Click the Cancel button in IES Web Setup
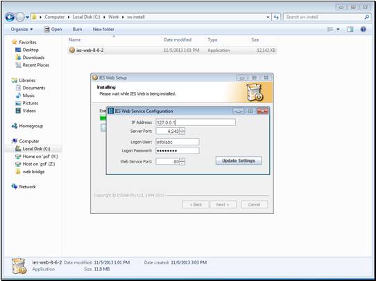Viewport: 376px width, 281px height. click(x=254, y=204)
